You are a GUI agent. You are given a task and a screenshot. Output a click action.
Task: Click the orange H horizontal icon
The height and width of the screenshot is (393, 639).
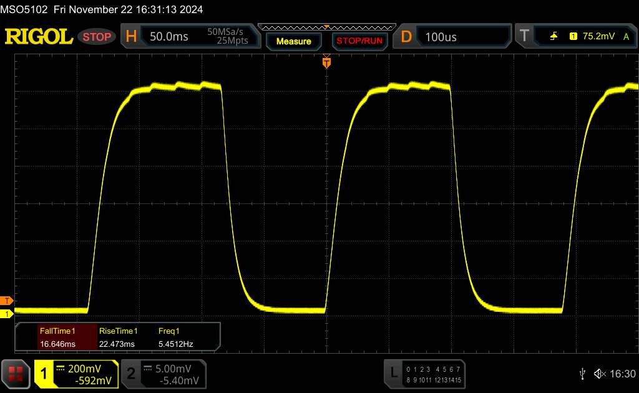coord(131,37)
